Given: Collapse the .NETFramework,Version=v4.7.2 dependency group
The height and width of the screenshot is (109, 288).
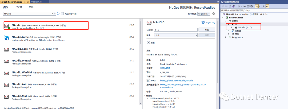Looking at the screenshot, I should point(148,99).
